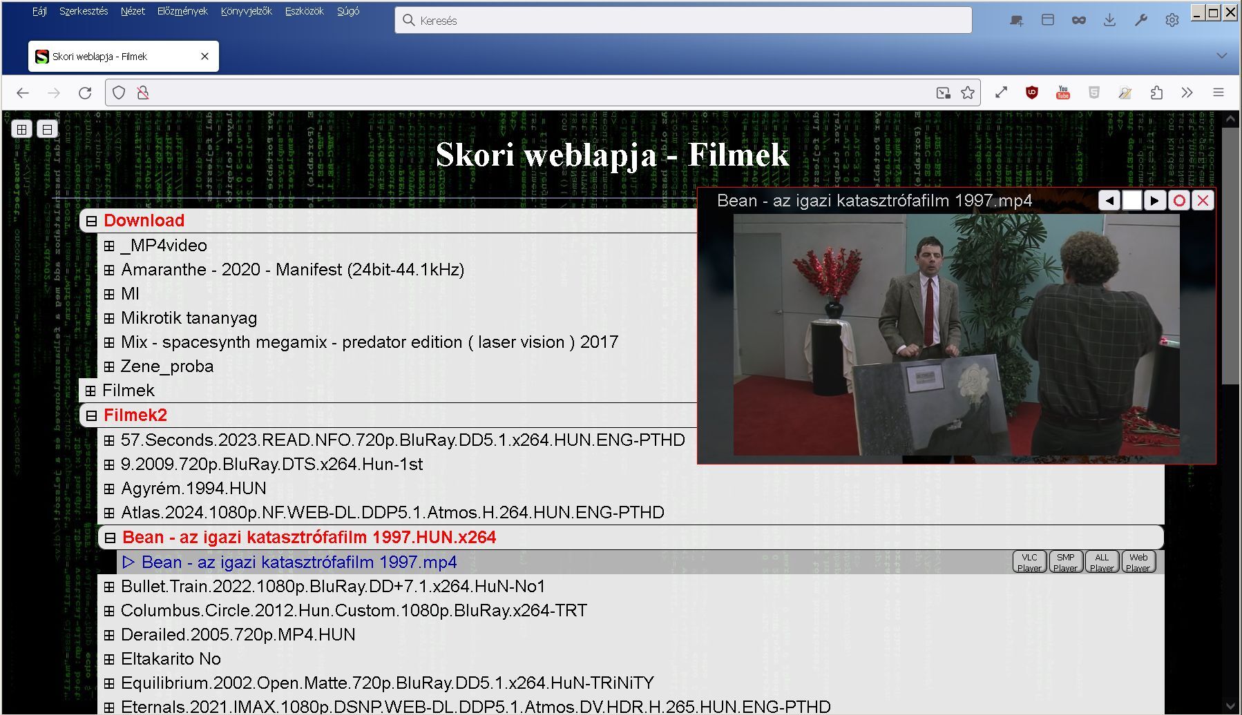Expand the Bullet.Train.2022 folder
This screenshot has height=715, width=1242.
[109, 587]
